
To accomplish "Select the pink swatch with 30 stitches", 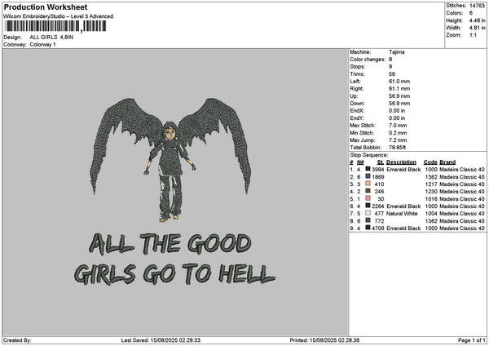I will [368, 198].
